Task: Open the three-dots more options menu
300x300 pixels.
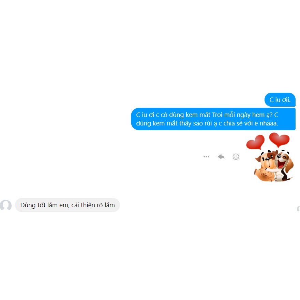Action: click(206, 157)
